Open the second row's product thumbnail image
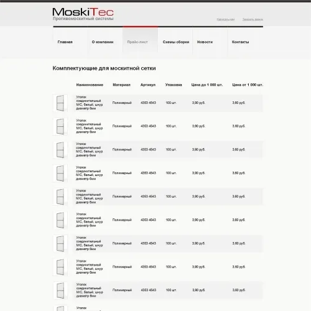Image resolution: width=311 pixels, height=311 pixels. click(60, 126)
